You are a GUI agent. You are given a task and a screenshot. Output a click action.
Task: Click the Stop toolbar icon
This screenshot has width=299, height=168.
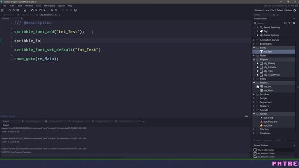[x=41, y=10]
